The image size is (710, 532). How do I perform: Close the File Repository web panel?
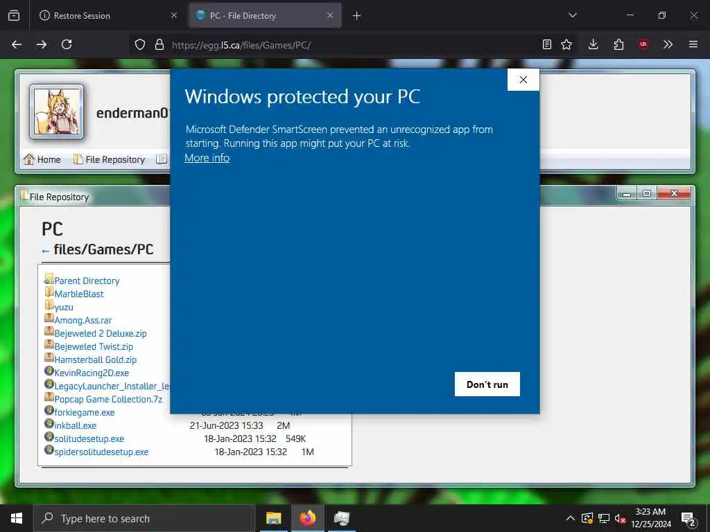click(x=674, y=194)
